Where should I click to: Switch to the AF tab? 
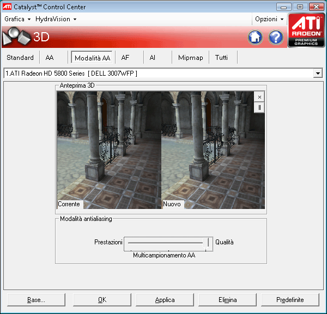pos(125,58)
